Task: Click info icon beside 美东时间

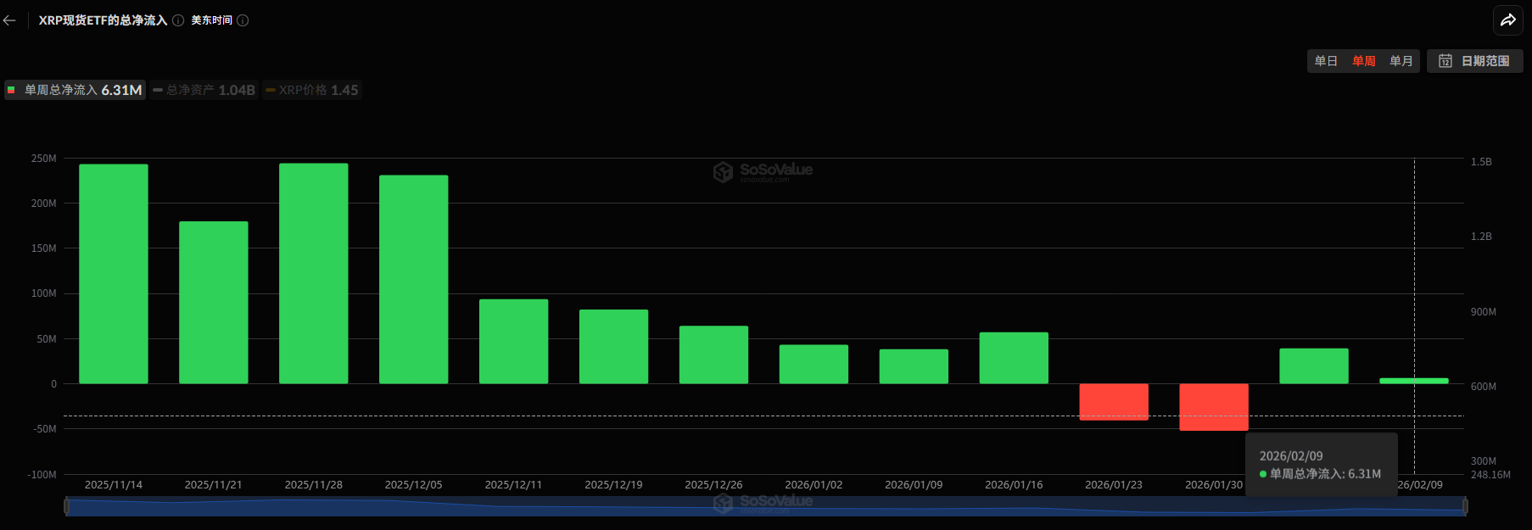Action: pos(243,20)
